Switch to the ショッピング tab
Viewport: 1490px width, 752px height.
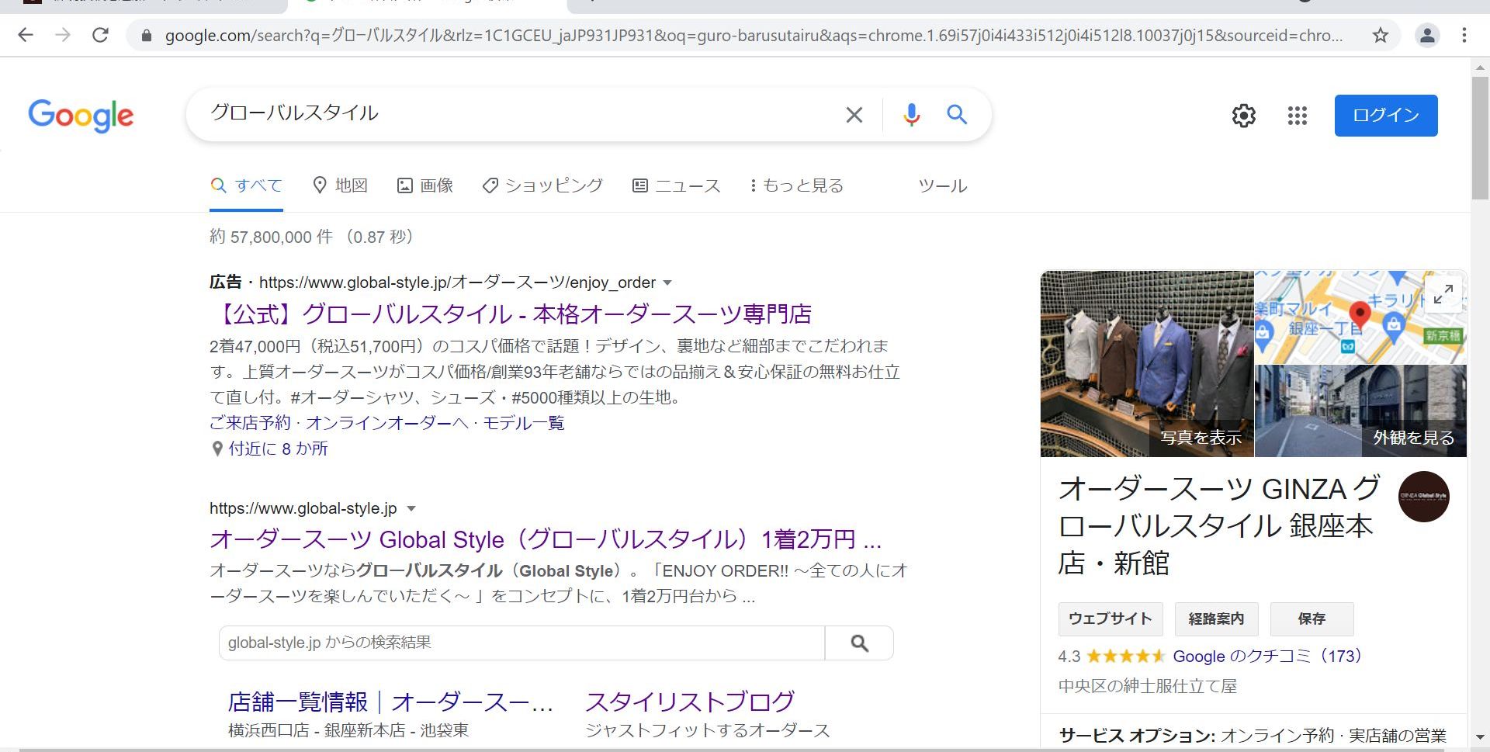pos(542,185)
